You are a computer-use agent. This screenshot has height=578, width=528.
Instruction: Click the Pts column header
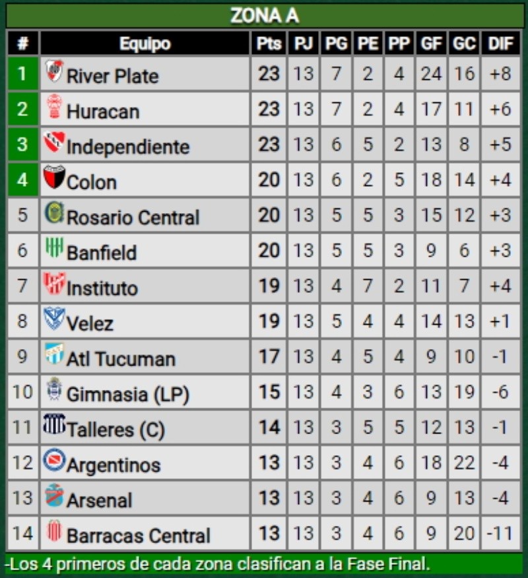pyautogui.click(x=269, y=44)
